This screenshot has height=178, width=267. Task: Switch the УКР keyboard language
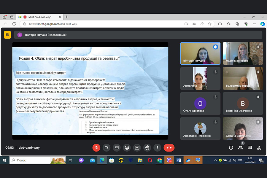coord(240,160)
